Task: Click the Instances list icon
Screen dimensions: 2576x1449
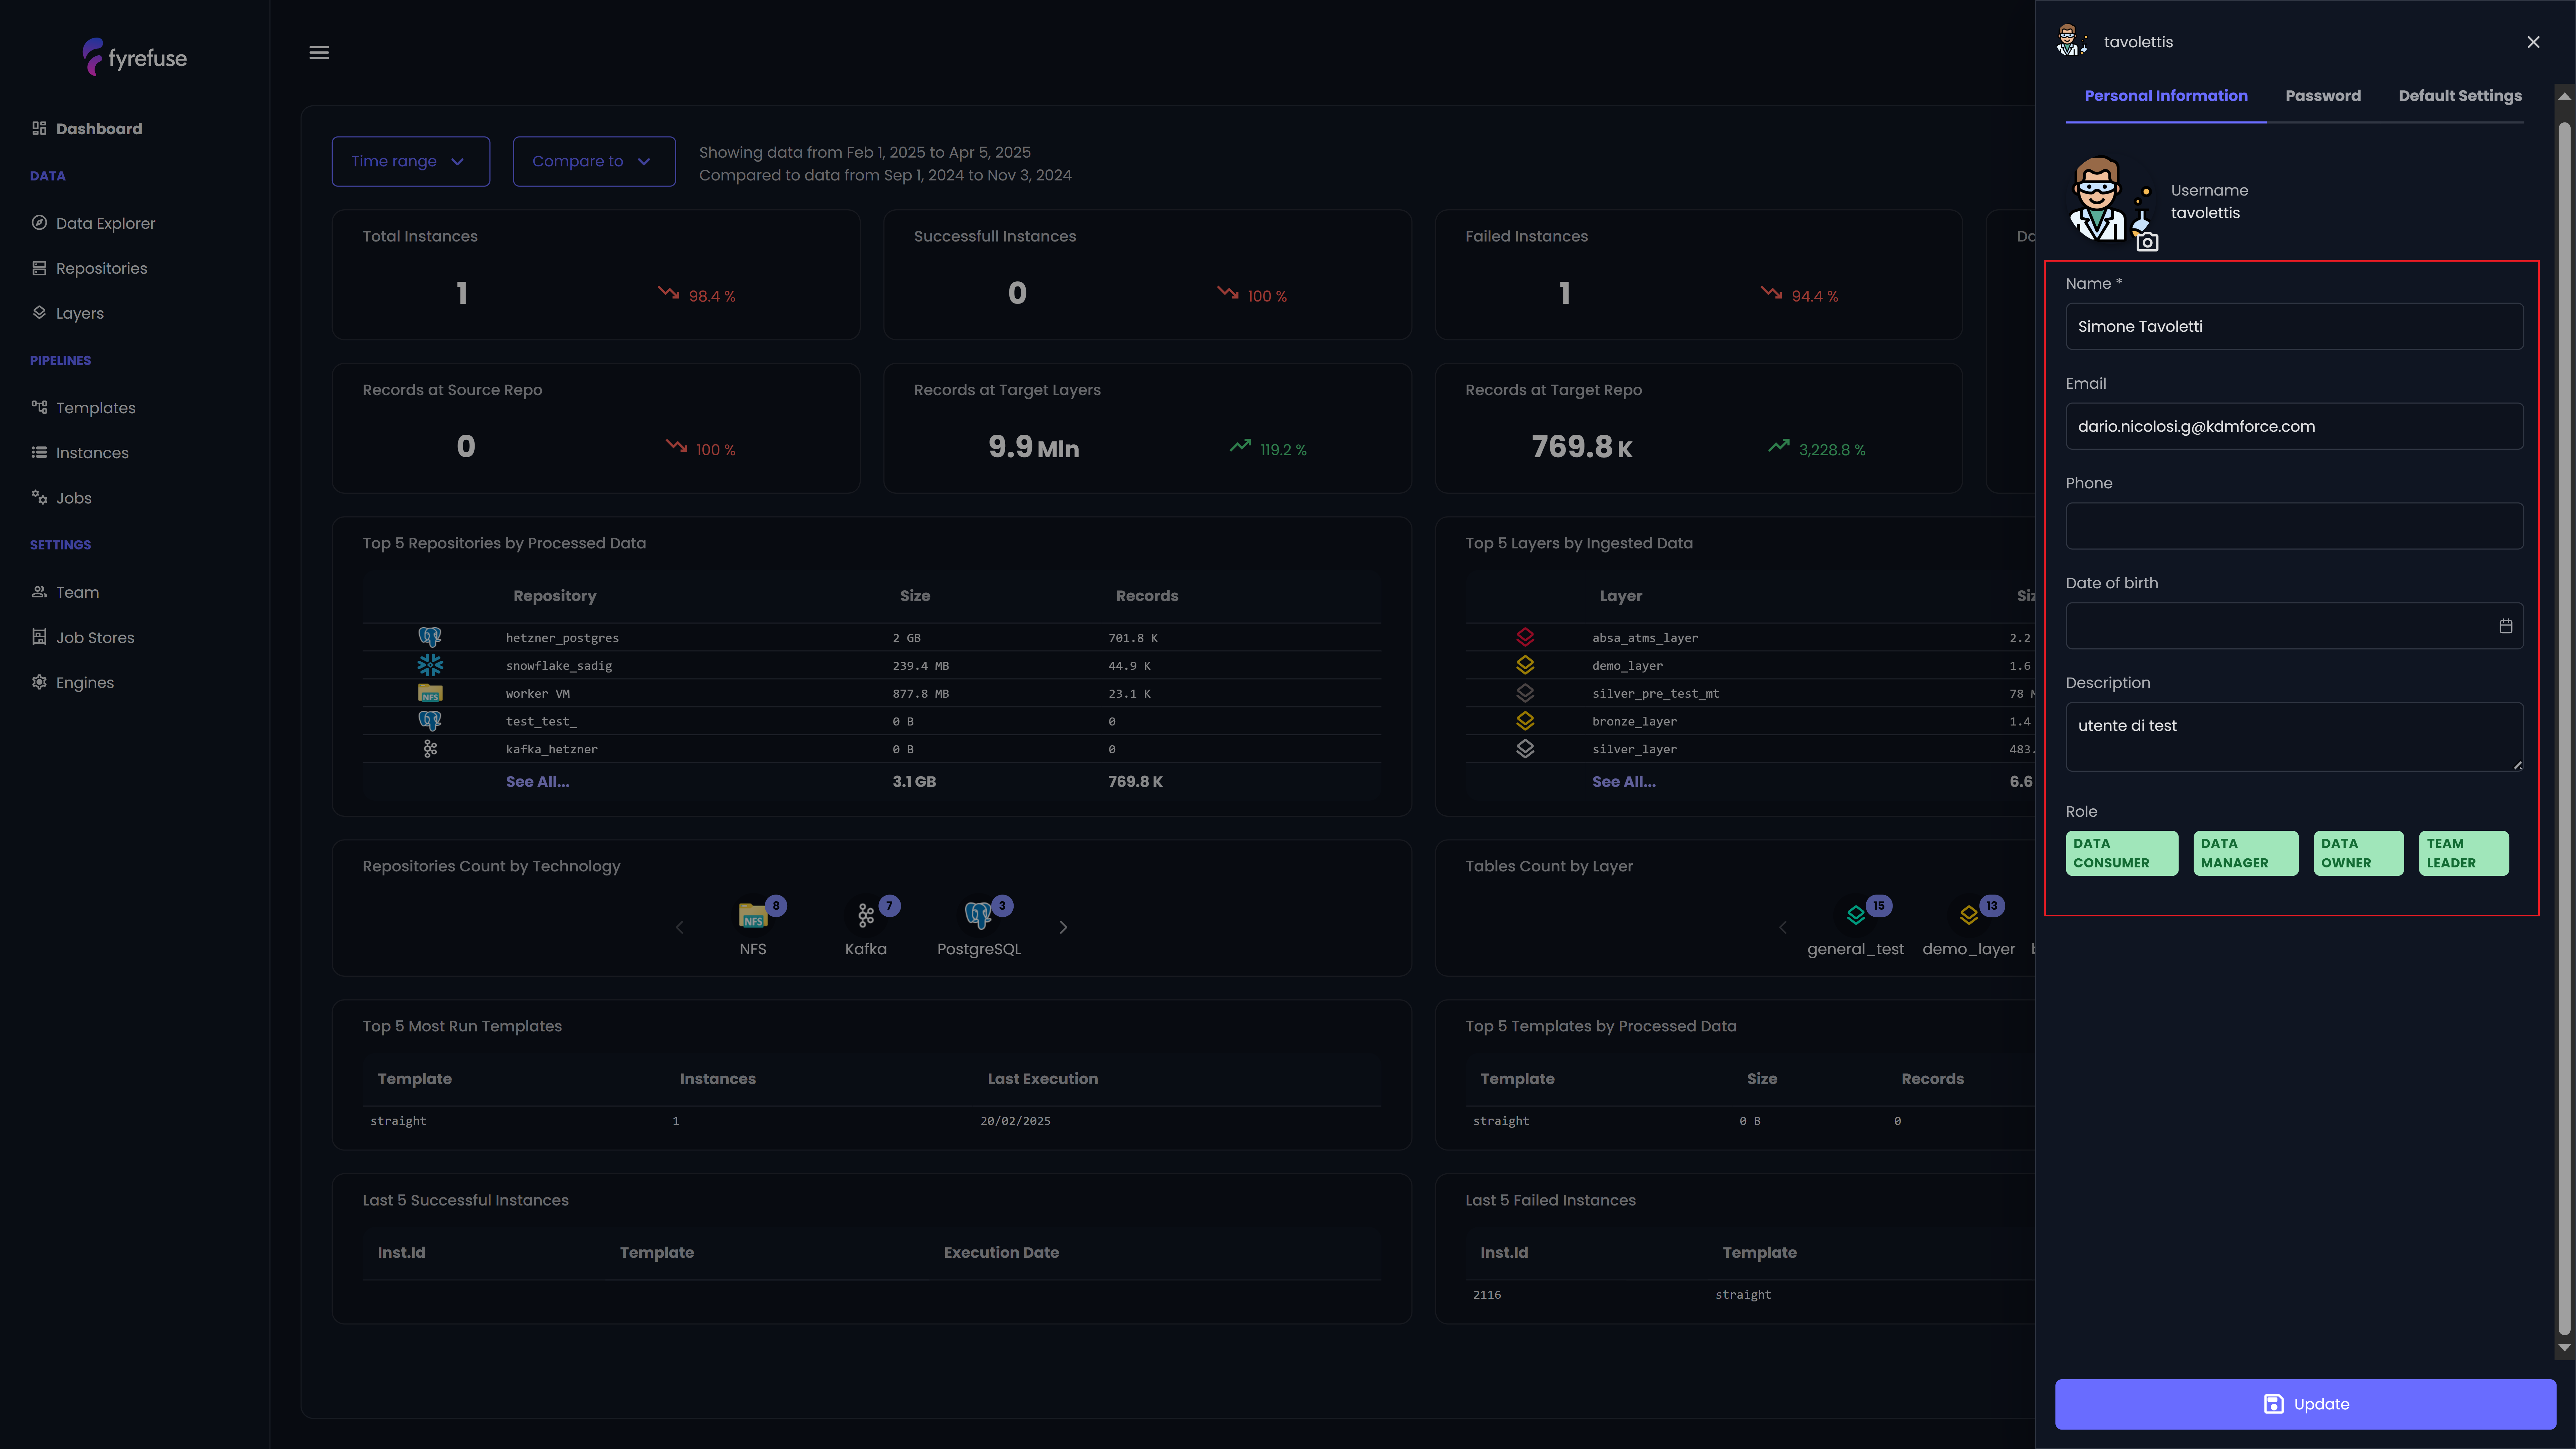Action: point(39,452)
